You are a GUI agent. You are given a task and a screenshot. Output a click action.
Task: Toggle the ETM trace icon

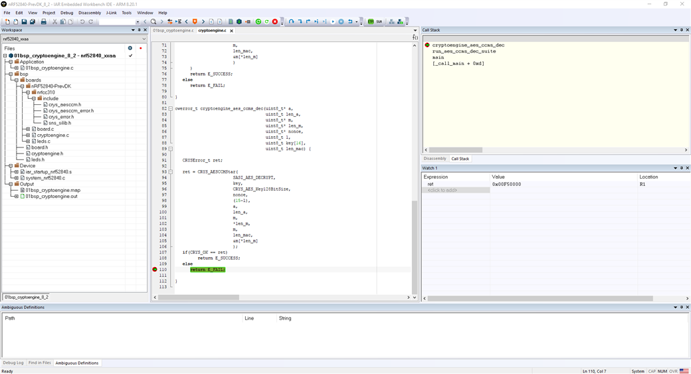(x=371, y=21)
